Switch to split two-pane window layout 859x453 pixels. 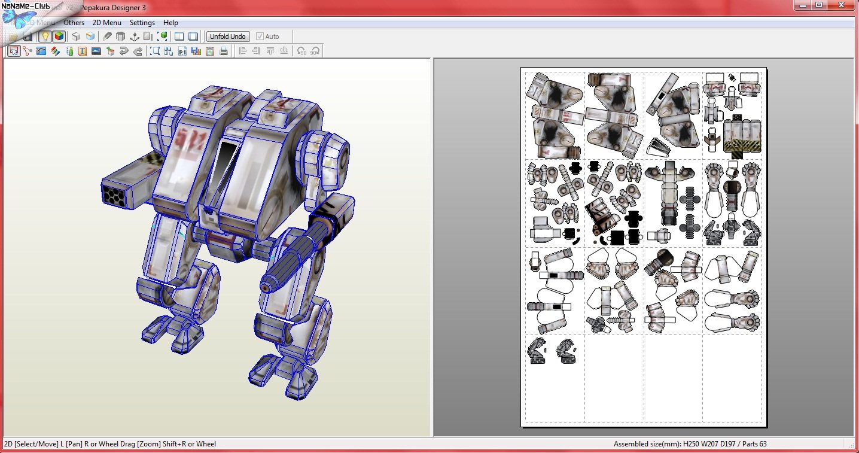[179, 37]
